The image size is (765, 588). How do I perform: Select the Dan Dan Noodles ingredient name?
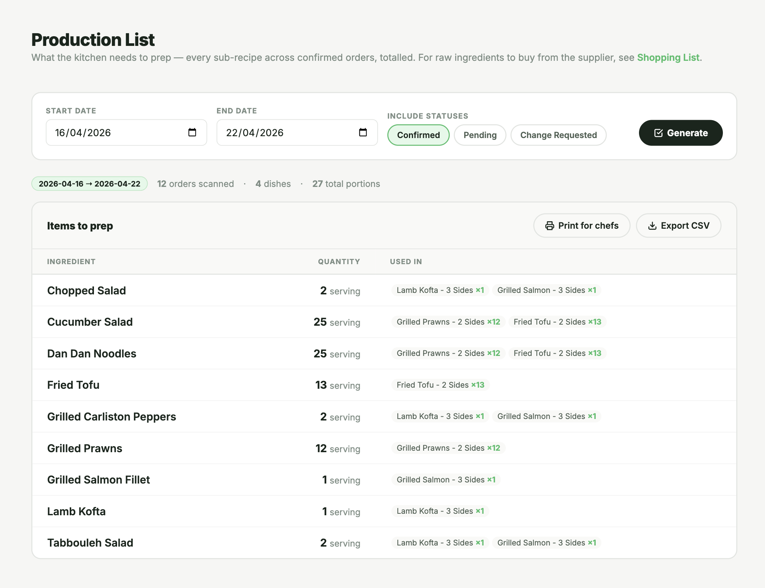[x=92, y=354]
